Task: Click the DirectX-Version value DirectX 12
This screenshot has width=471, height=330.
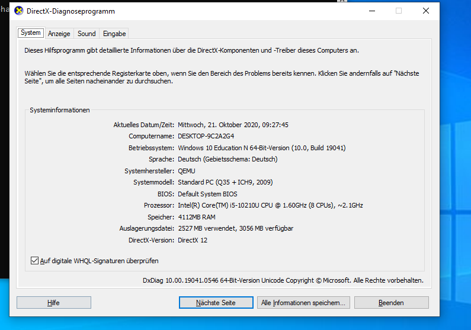Action: [193, 240]
